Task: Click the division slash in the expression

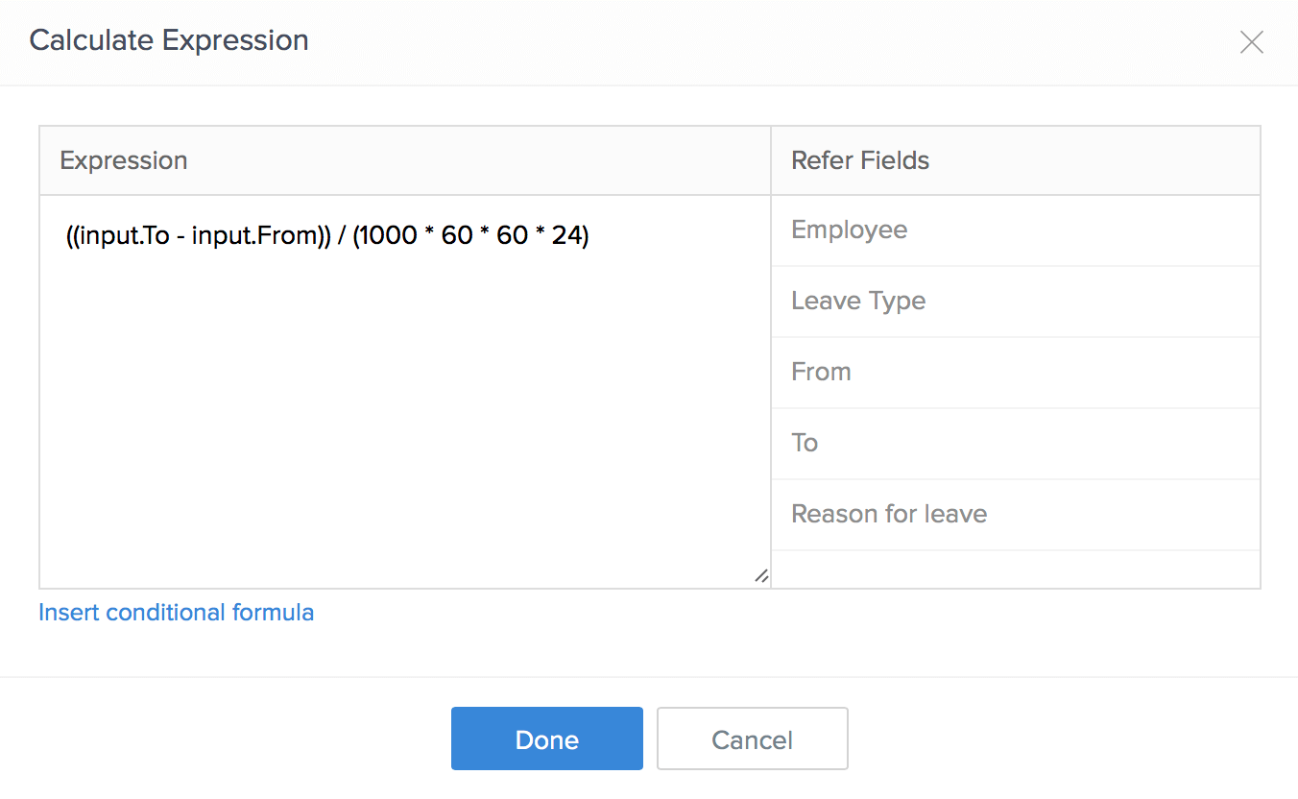Action: [x=342, y=236]
